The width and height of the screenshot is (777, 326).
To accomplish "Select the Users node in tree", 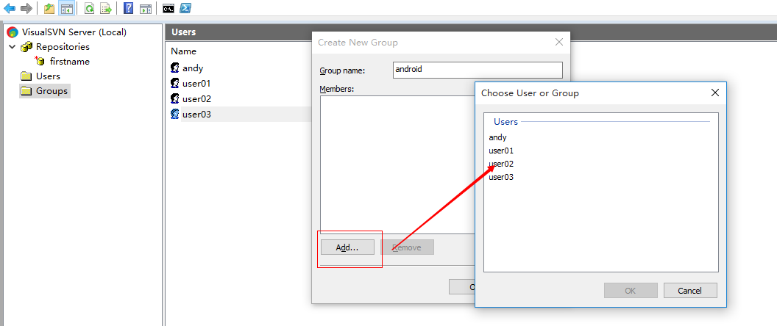I will click(x=48, y=76).
